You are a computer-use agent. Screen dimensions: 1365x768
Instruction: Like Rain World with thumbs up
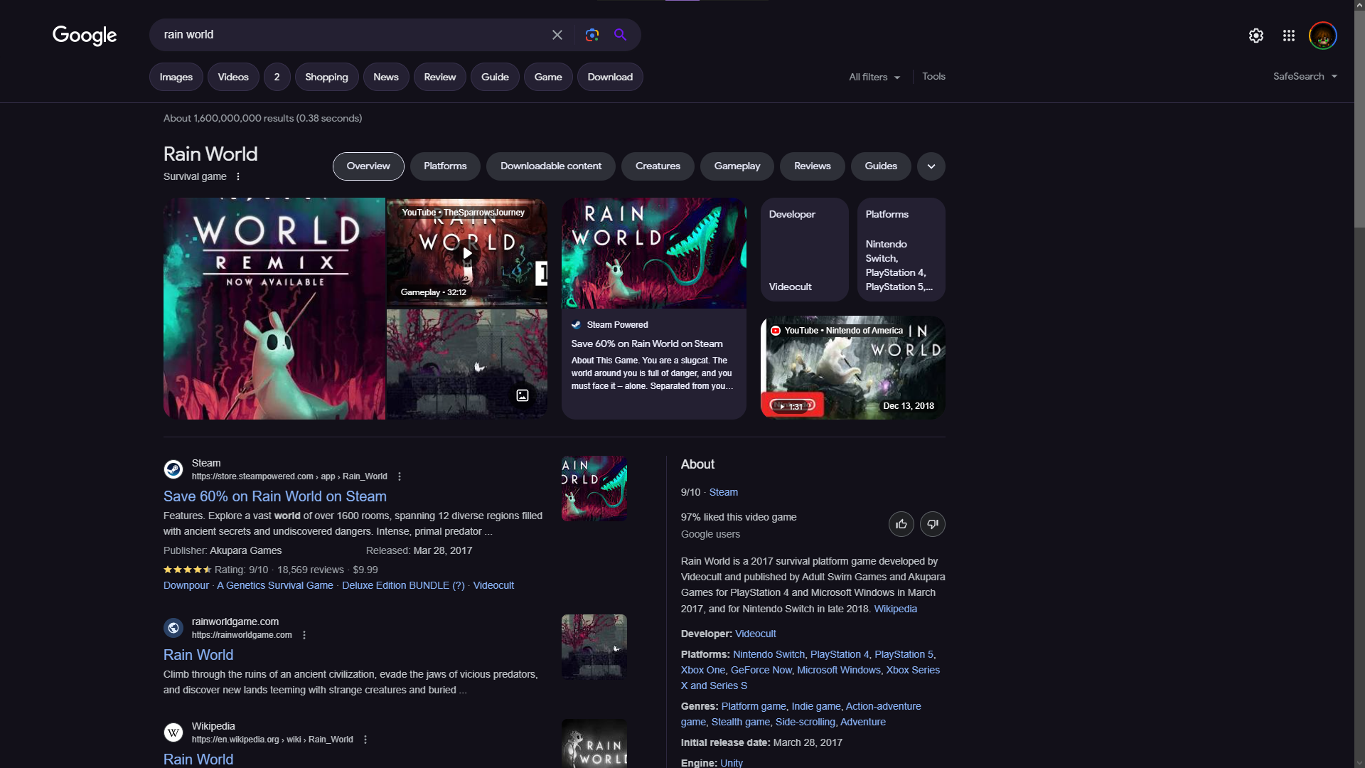(901, 524)
